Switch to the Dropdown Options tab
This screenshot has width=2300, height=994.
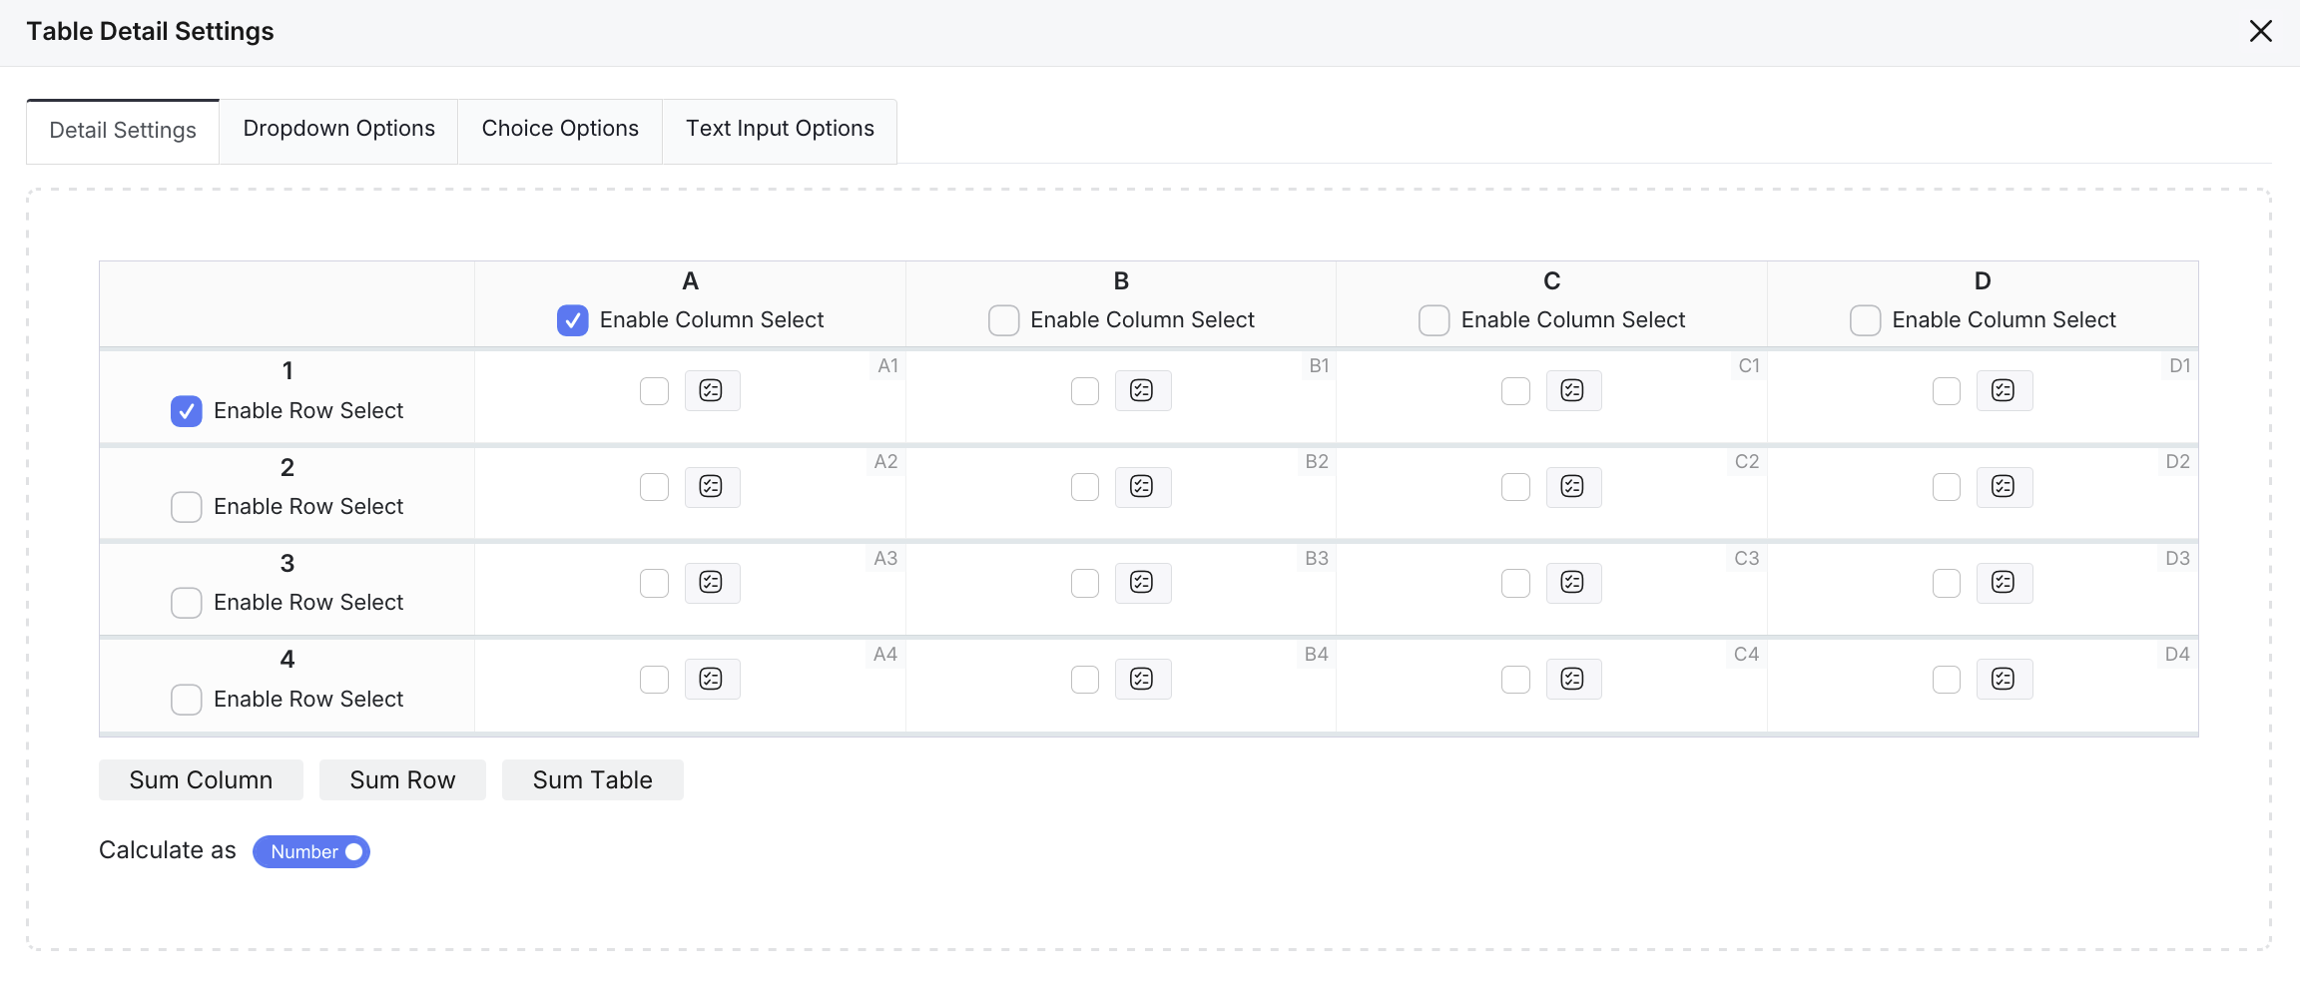(x=338, y=129)
